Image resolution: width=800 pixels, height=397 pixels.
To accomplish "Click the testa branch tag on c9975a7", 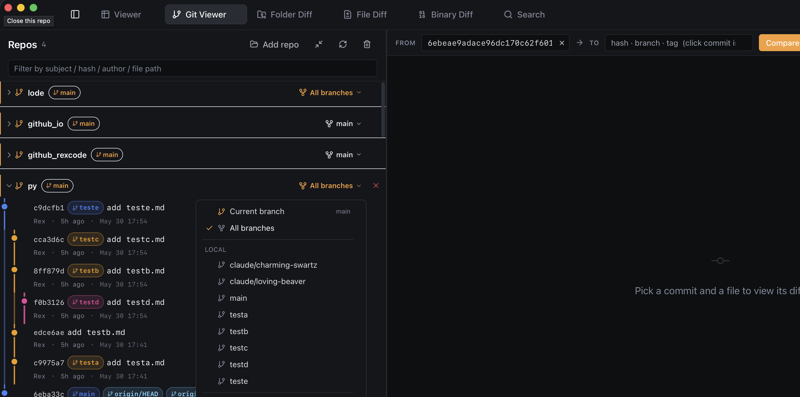I will 85,363.
